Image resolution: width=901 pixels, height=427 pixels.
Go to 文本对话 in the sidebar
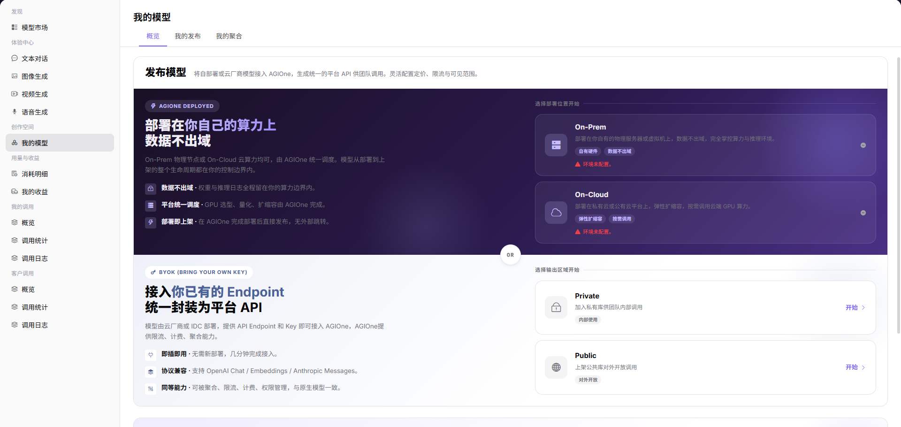pos(60,58)
